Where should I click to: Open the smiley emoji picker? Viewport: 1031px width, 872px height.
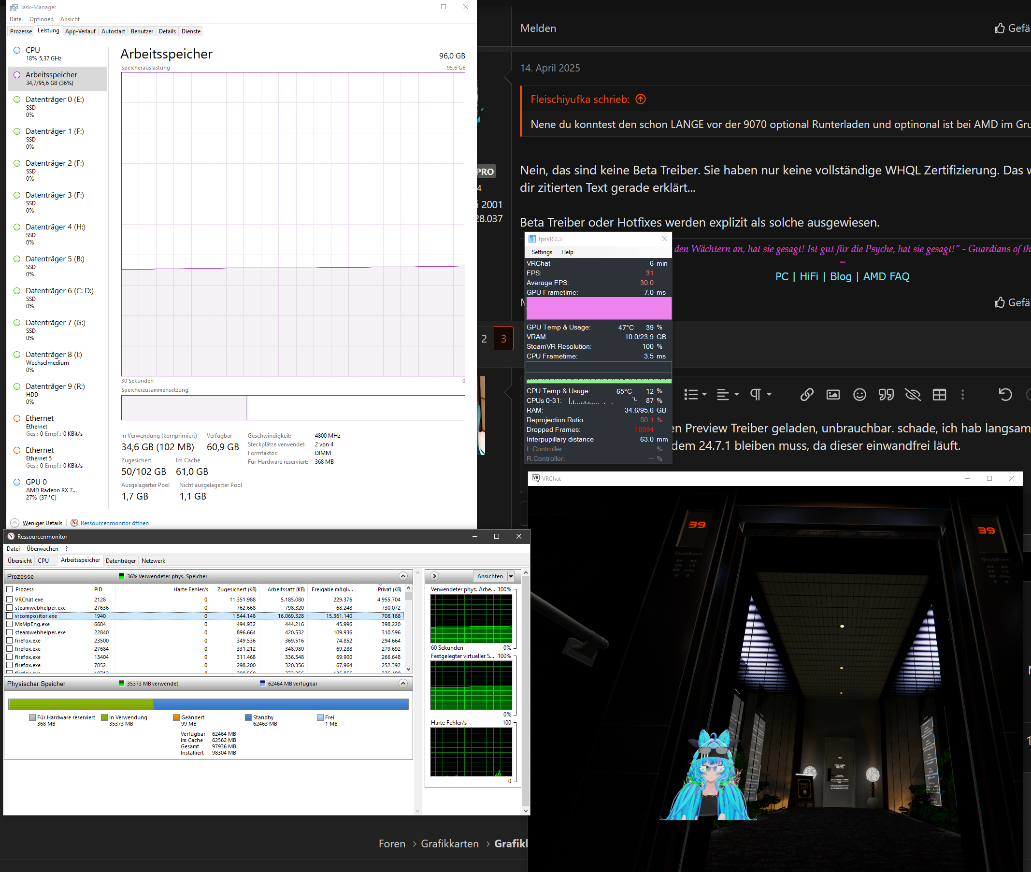[859, 395]
